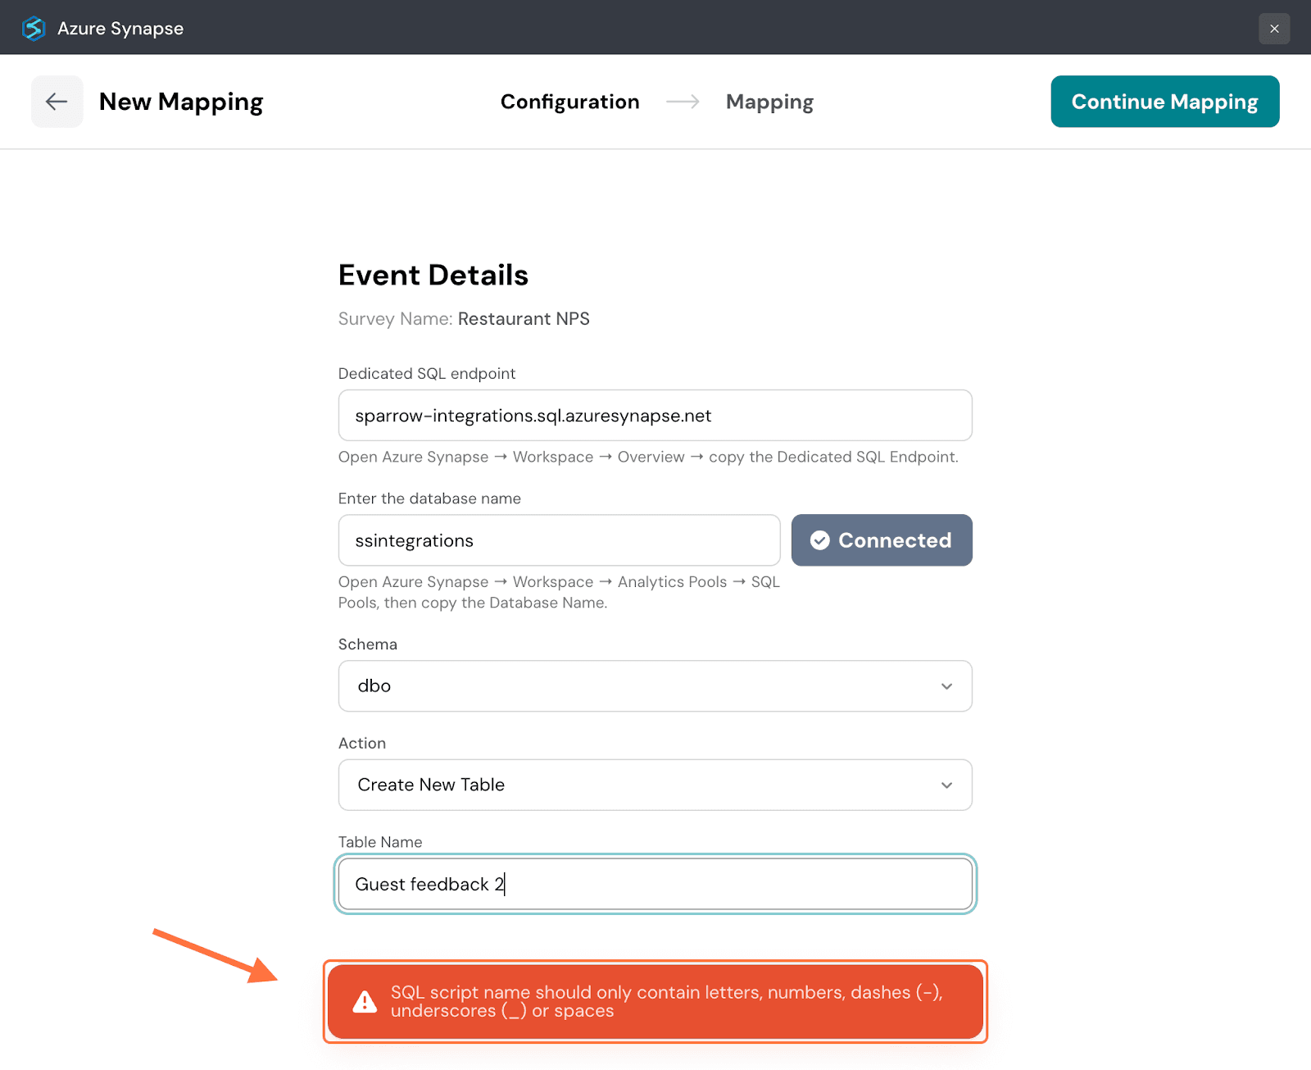This screenshot has width=1311, height=1070.
Task: Click the warning triangle icon
Action: click(365, 1002)
